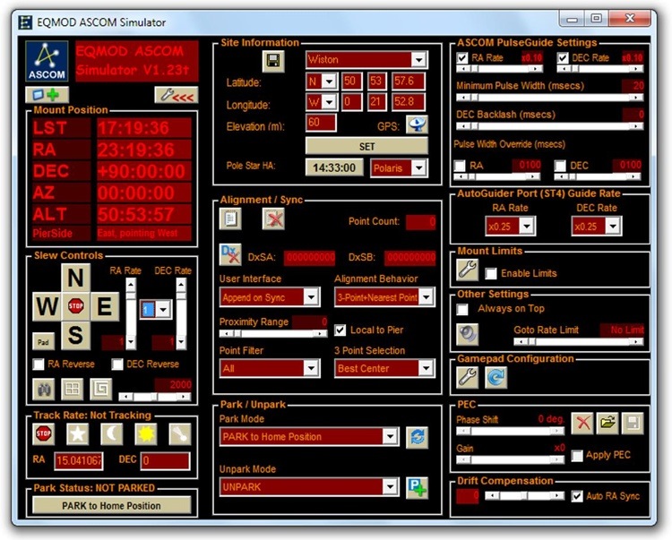Collapse setup panel with wrench arrows button

tap(177, 95)
